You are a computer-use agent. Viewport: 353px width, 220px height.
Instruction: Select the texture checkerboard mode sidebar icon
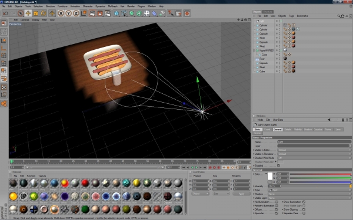point(4,87)
